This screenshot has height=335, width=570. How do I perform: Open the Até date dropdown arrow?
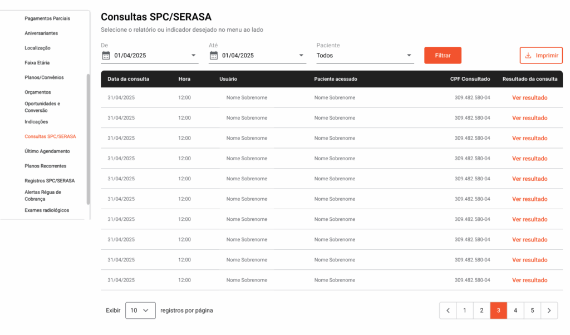click(301, 55)
